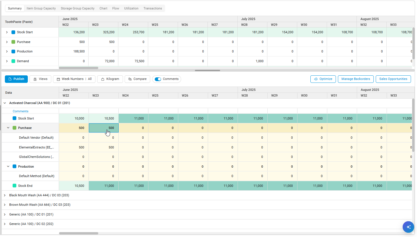Image resolution: width=417 pixels, height=237 pixels.
Task: Click the Comments link row
Action: click(x=21, y=111)
